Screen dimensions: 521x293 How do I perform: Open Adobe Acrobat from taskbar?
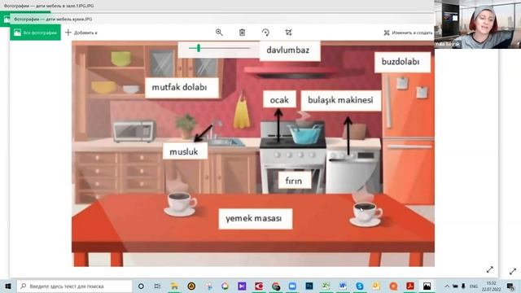[410, 286]
